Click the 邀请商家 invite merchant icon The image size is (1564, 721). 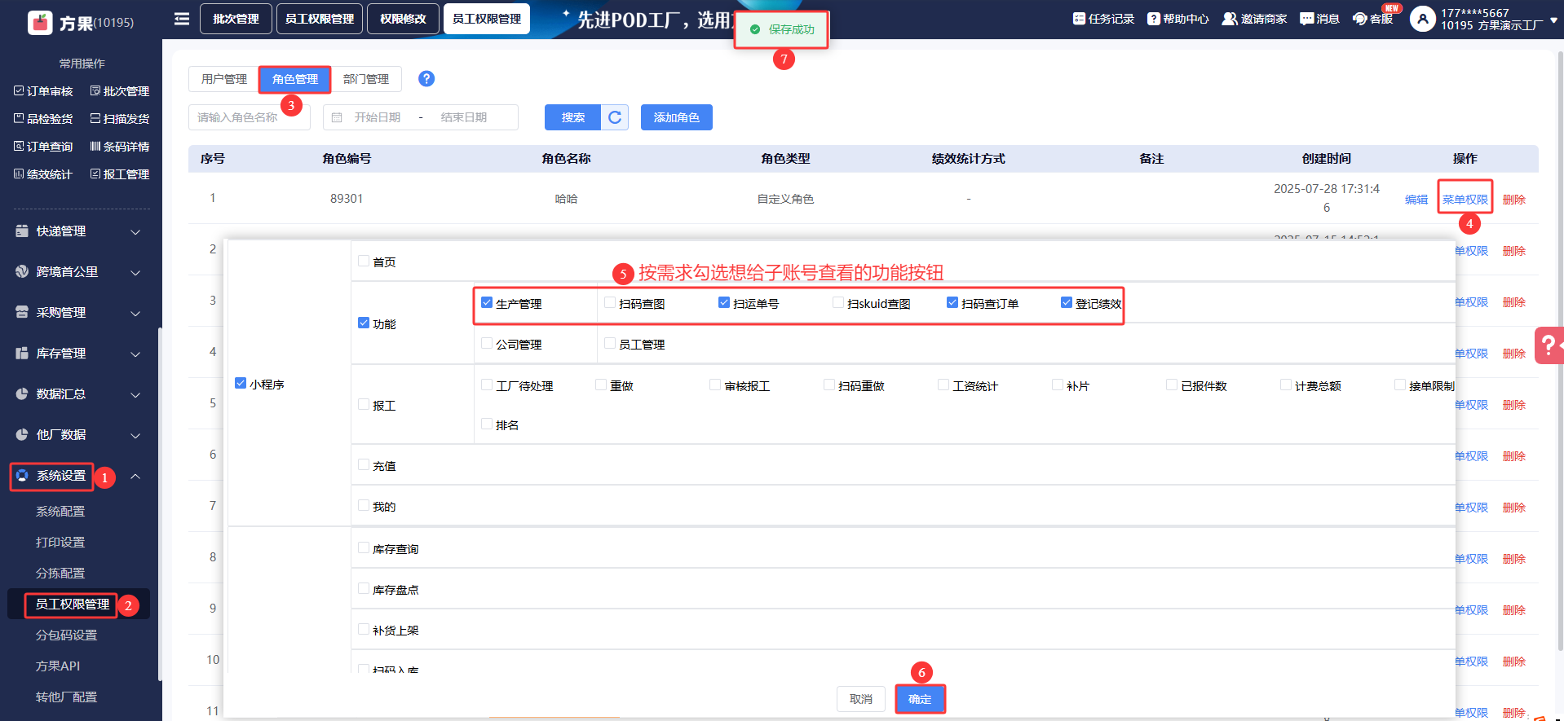click(x=1230, y=19)
